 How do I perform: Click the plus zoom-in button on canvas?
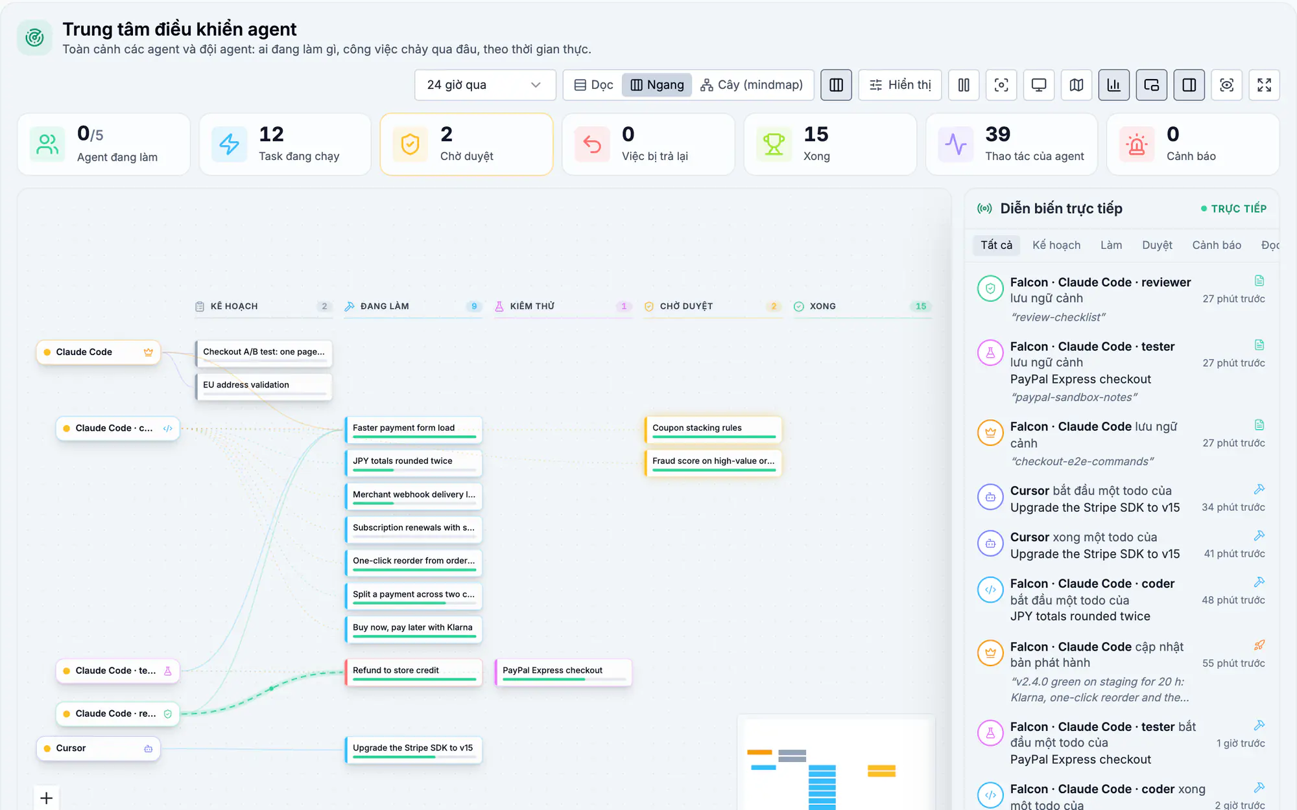click(47, 798)
